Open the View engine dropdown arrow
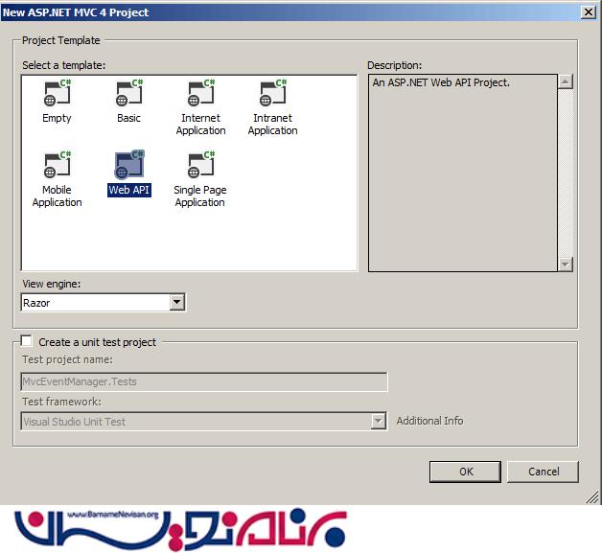602x553 pixels. pyautogui.click(x=176, y=303)
